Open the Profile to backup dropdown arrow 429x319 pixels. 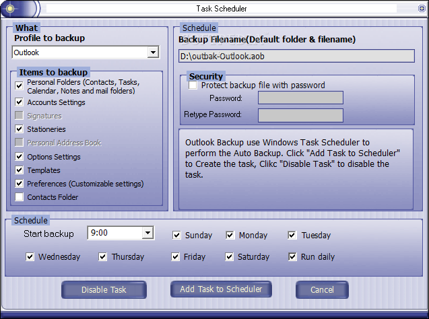tap(154, 52)
